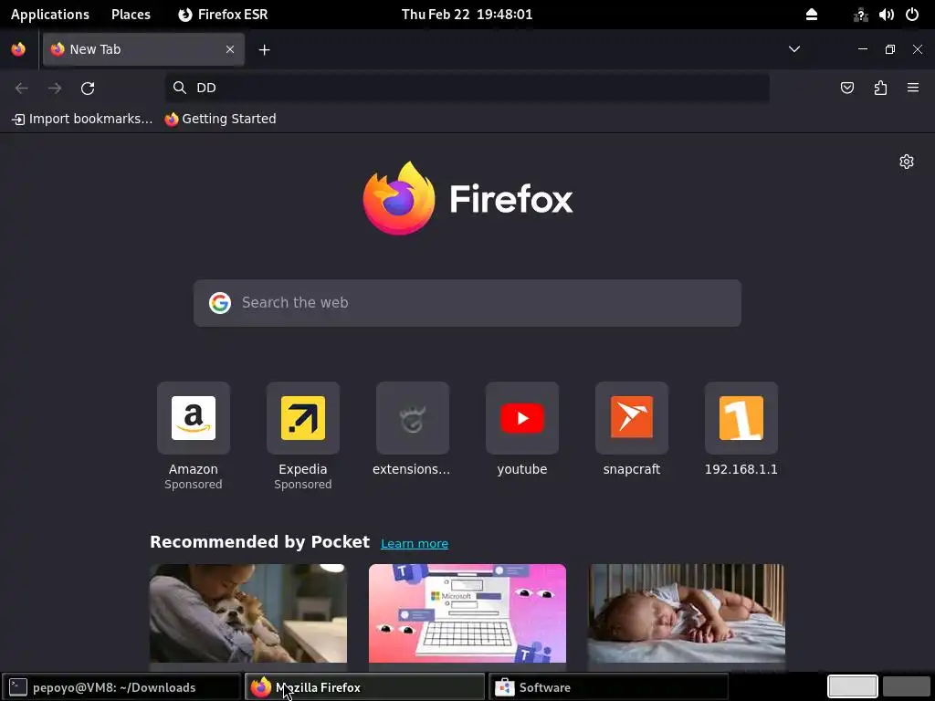Open the Firefox ESR app menu
The width and height of the screenshot is (935, 701).
[223, 15]
